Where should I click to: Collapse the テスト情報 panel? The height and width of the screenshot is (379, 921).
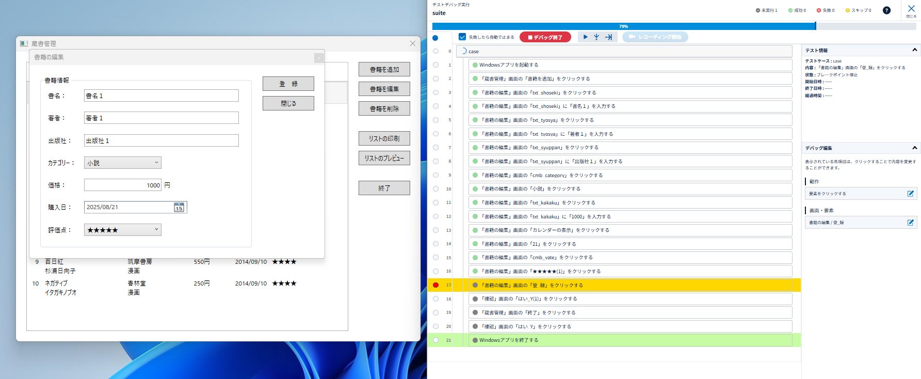(x=914, y=50)
